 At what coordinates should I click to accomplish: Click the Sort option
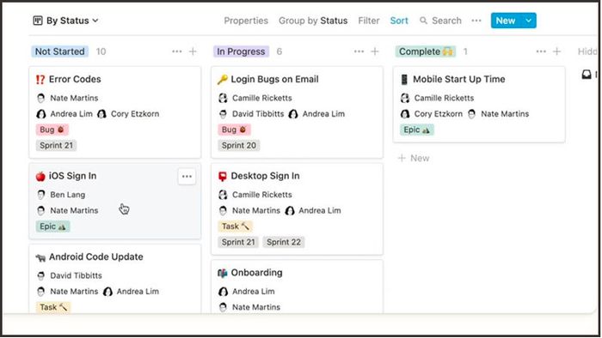click(399, 21)
